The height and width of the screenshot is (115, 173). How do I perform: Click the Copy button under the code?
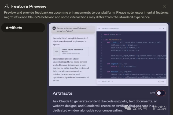coord(161,81)
